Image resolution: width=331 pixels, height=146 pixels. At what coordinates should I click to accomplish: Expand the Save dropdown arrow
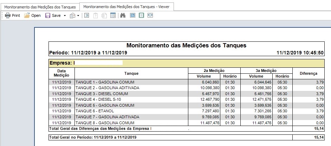pos(65,15)
